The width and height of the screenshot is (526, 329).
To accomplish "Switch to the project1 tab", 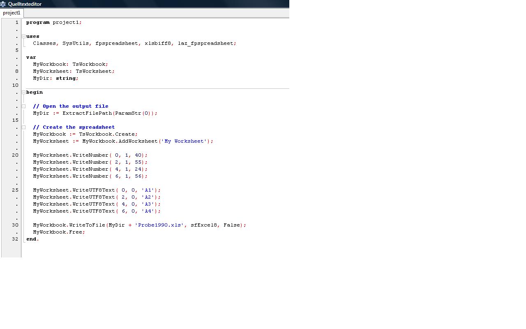I will (12, 13).
